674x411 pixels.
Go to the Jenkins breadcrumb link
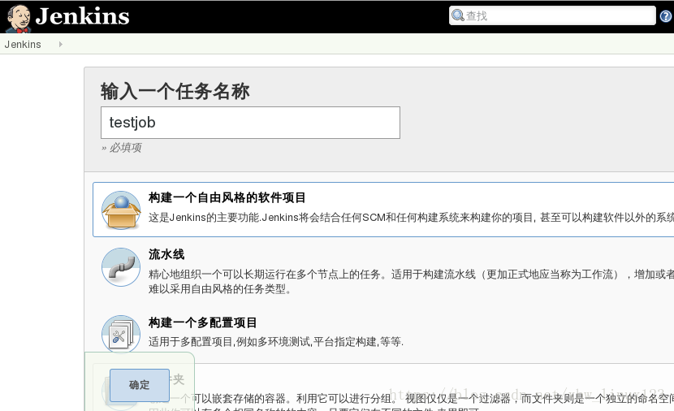click(x=23, y=45)
